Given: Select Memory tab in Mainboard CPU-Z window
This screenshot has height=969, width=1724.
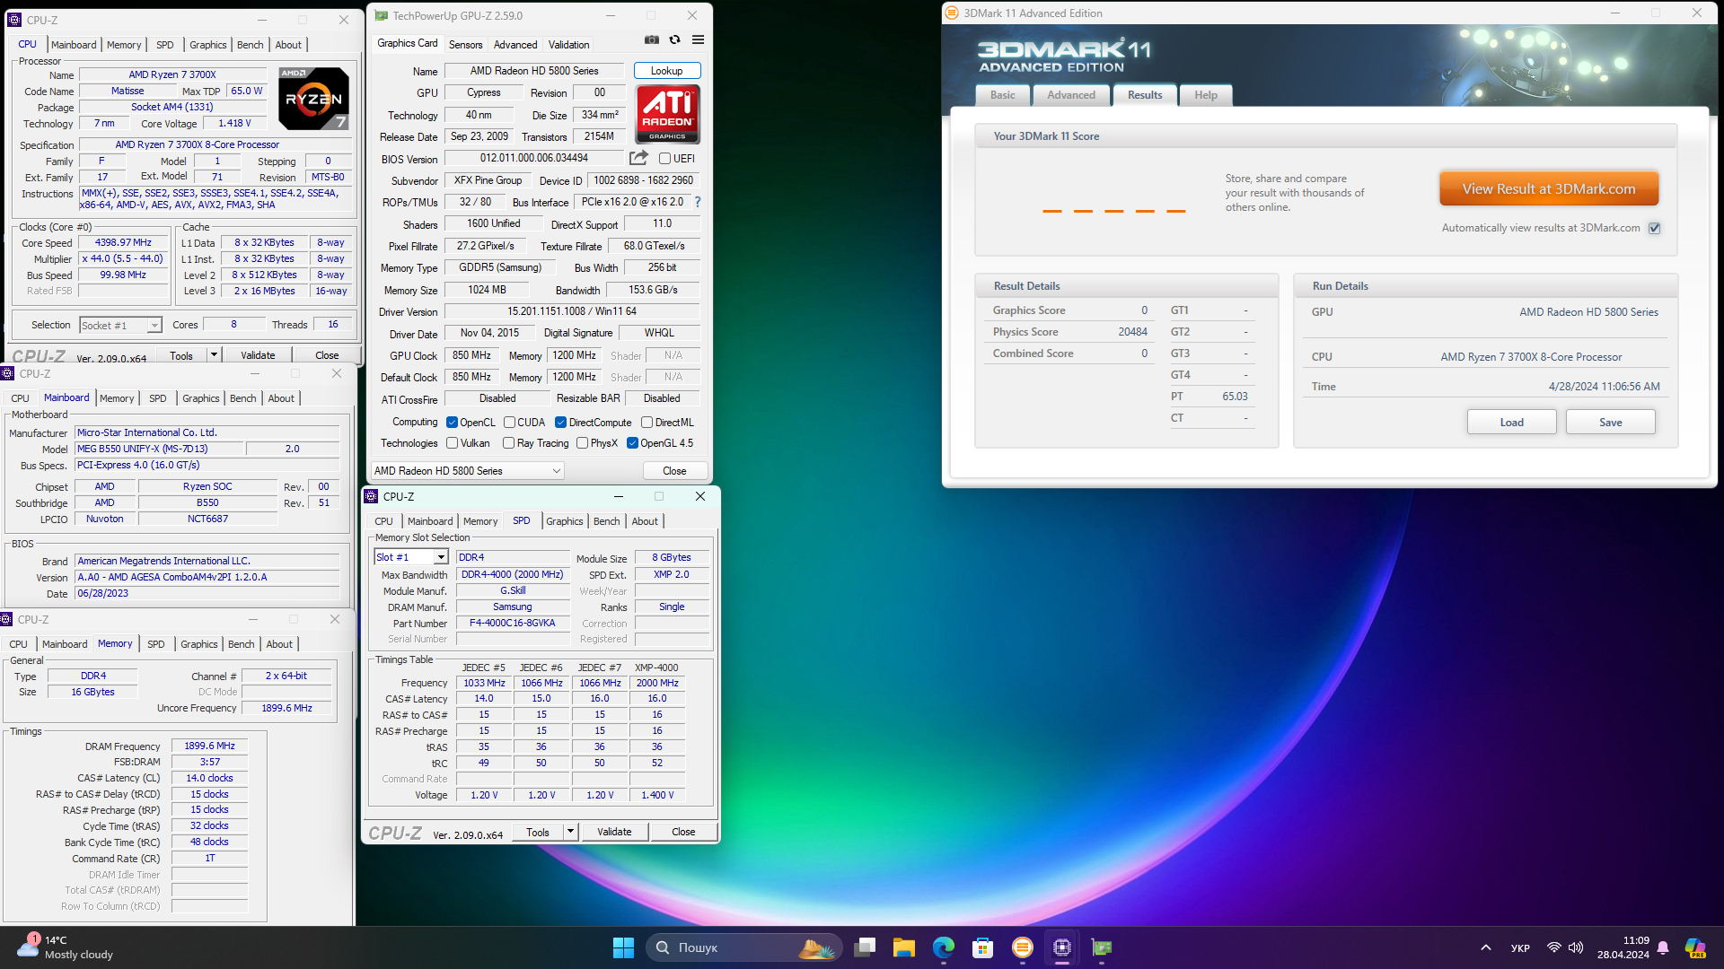Looking at the screenshot, I should pos(117,398).
